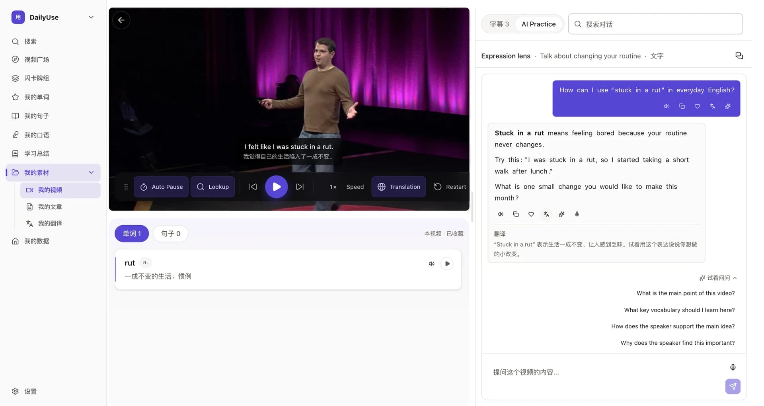Read aloud the AI reply
This screenshot has width=764, height=406.
pos(501,214)
